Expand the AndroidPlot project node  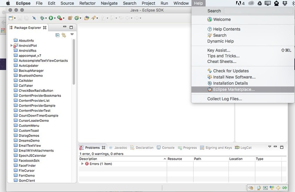pos(11,46)
